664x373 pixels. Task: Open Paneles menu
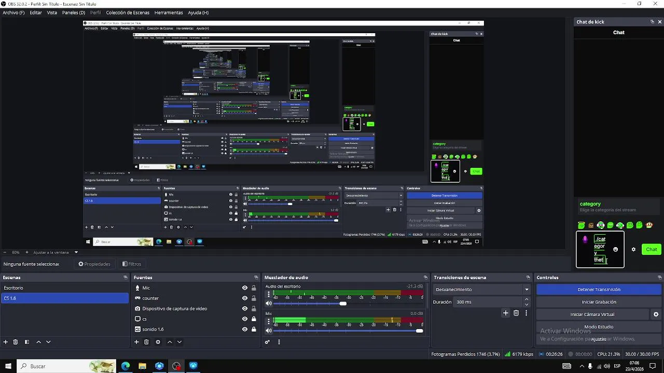[74, 12]
